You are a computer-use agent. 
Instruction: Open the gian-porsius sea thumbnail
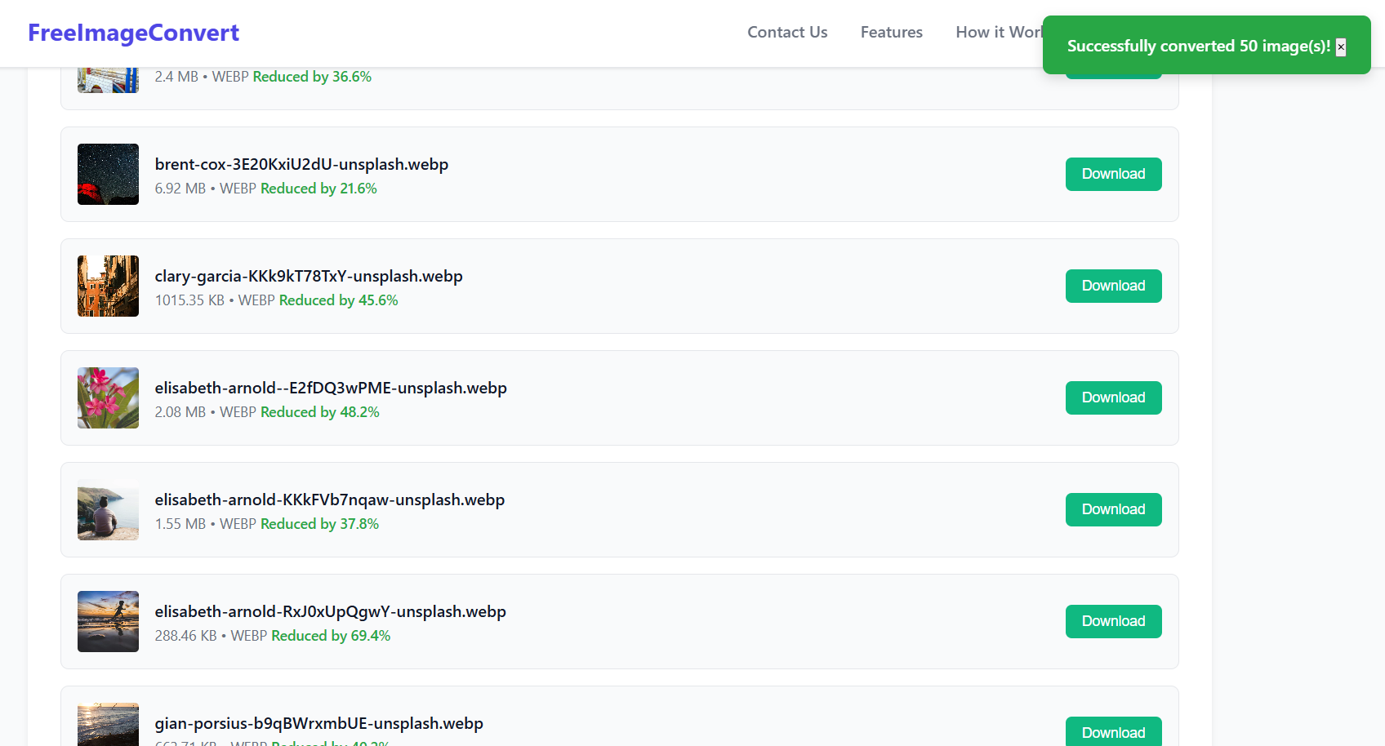[x=108, y=725]
